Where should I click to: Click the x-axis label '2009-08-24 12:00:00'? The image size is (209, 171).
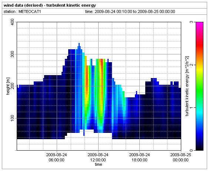98,157
